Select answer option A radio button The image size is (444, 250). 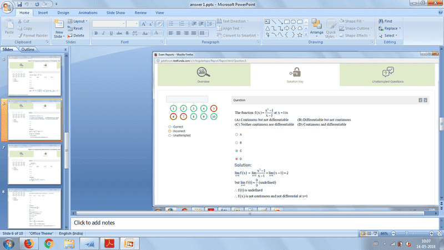pos(238,134)
